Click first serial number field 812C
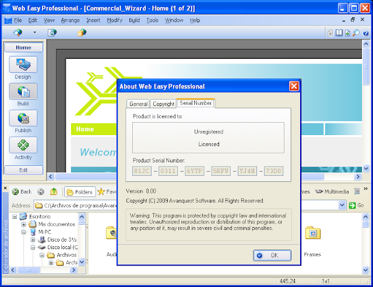This screenshot has height=287, width=373. coord(142,171)
